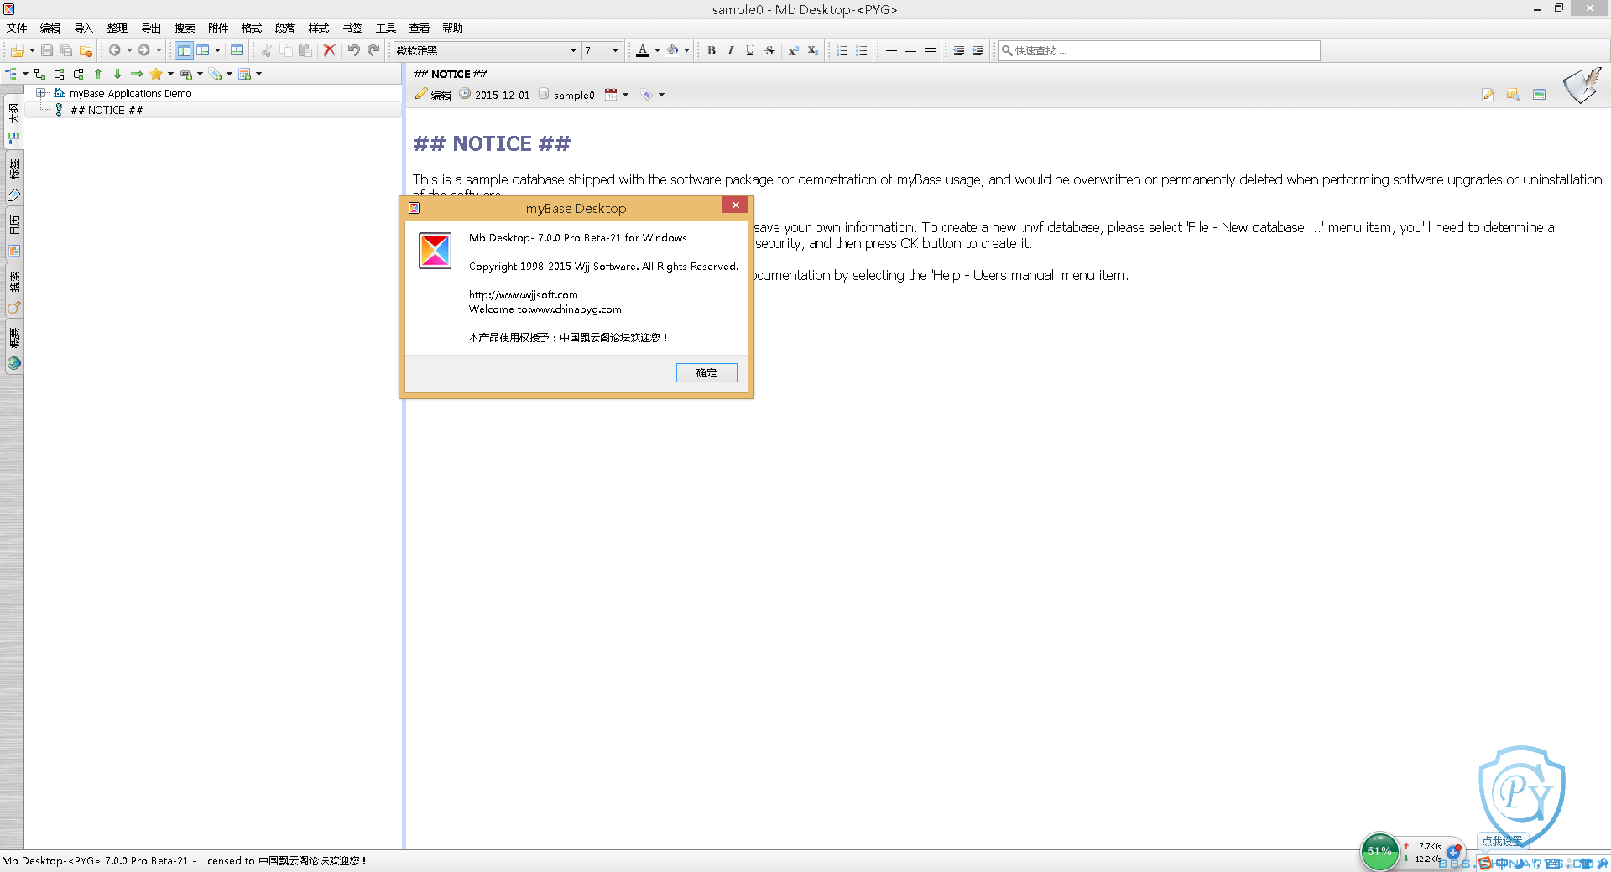Close the myBase Desktop about dialog
Viewport: 1611px width, 872px height.
coord(735,205)
